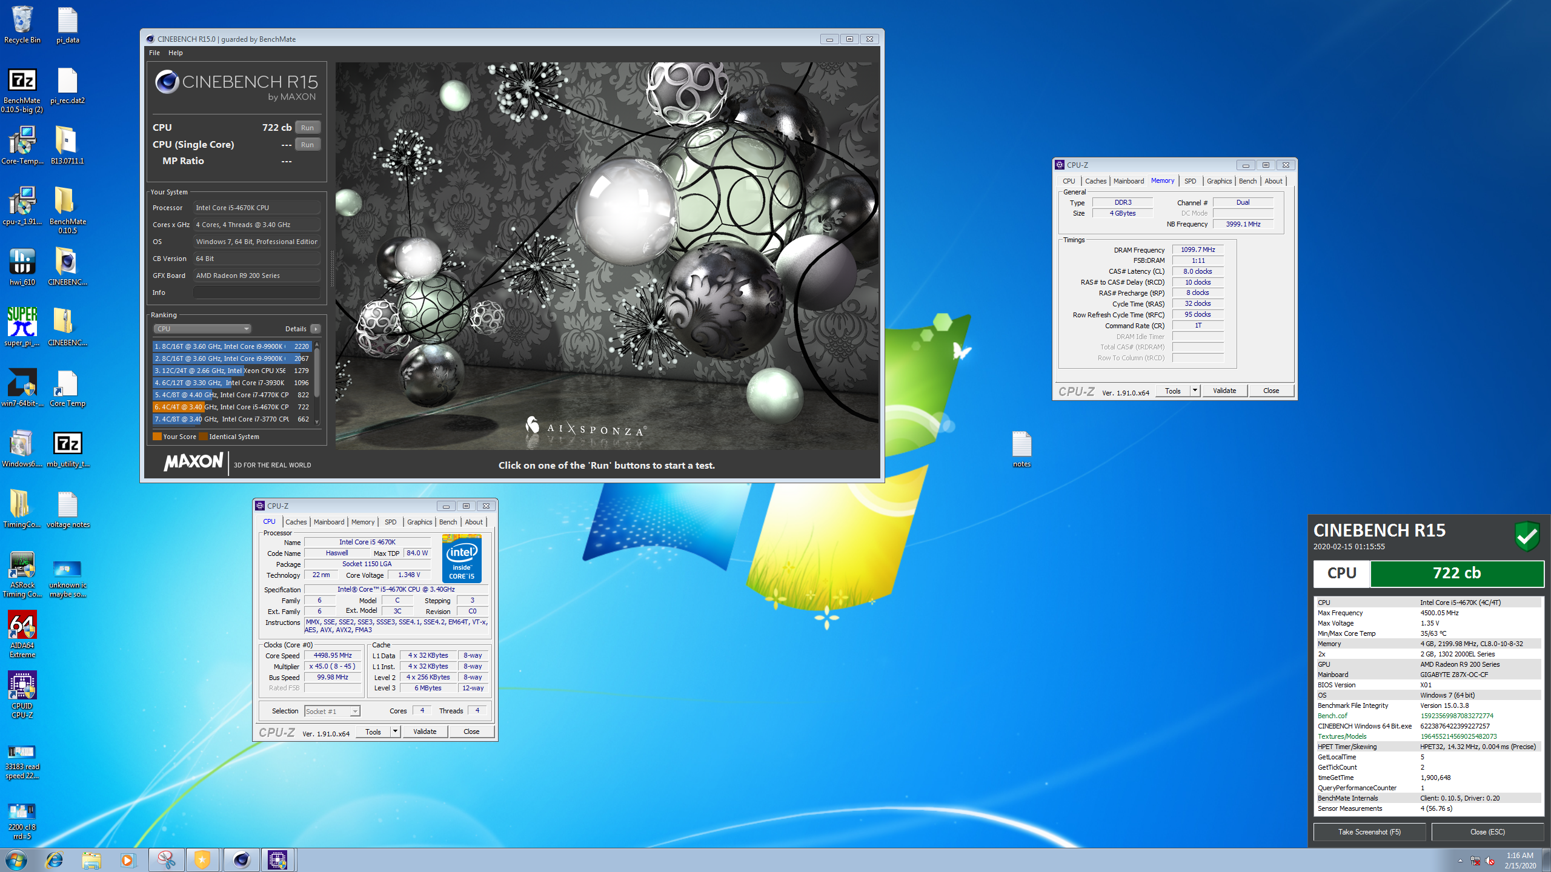Switch to Caches tab in lower CPU-Z

(x=296, y=522)
